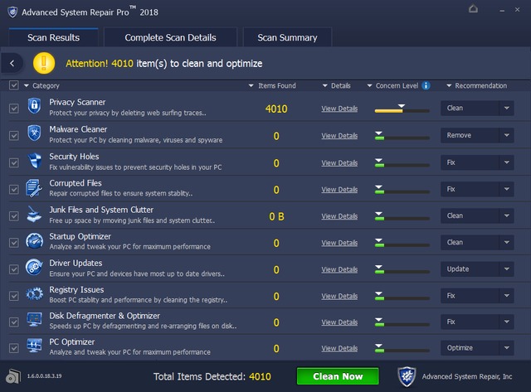Click the version number 1.6.0.0.18.3.19
The image size is (531, 392).
[44, 376]
